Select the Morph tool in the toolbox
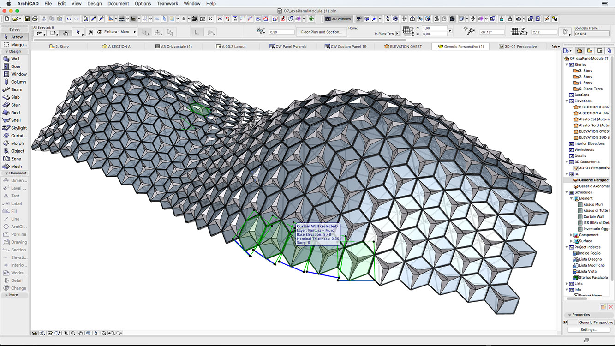 (x=16, y=143)
